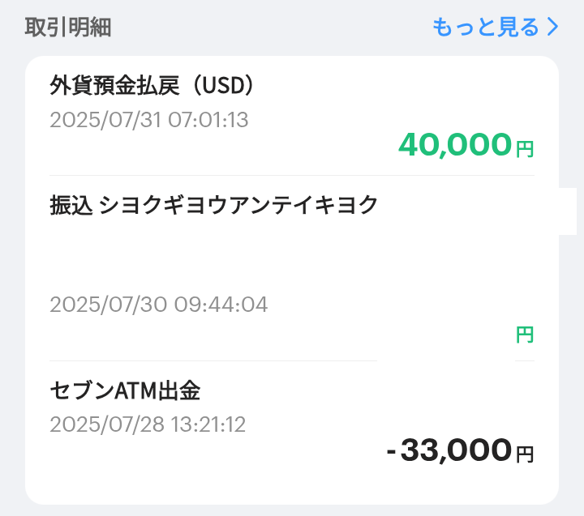Image resolution: width=584 pixels, height=516 pixels.
Task: Click the 2025/07/31 07:01:13 timestamp
Action: coord(148,120)
